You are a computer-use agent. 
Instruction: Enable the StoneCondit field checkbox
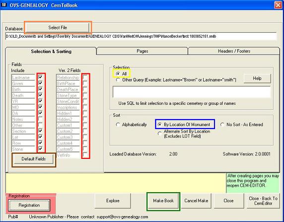coord(85,101)
